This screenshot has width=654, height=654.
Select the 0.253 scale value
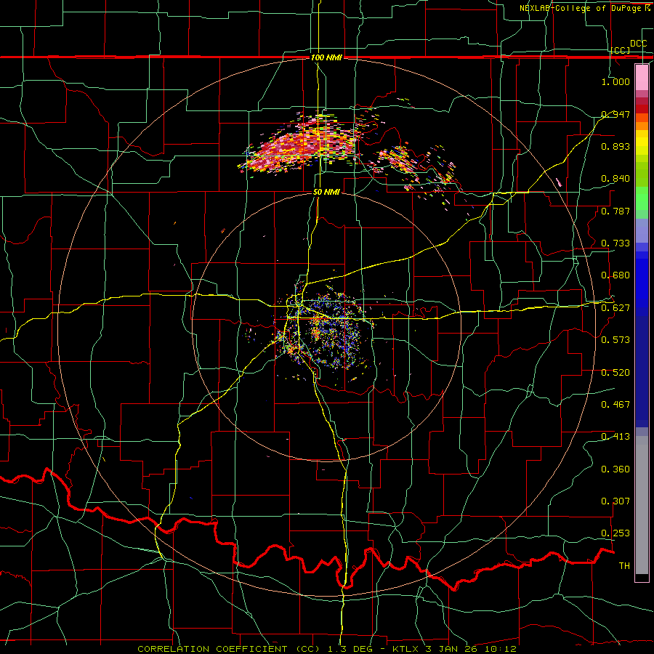tap(615, 533)
